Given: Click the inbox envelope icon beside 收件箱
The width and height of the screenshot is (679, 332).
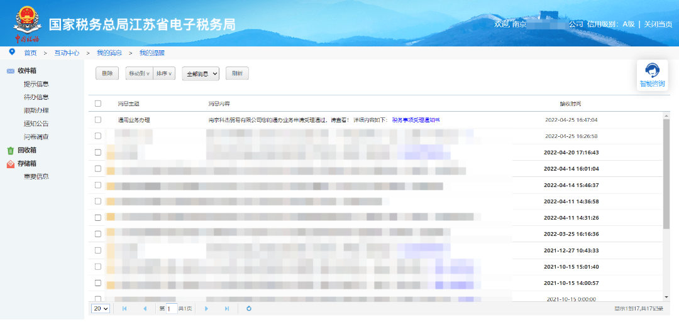Looking at the screenshot, I should [11, 71].
